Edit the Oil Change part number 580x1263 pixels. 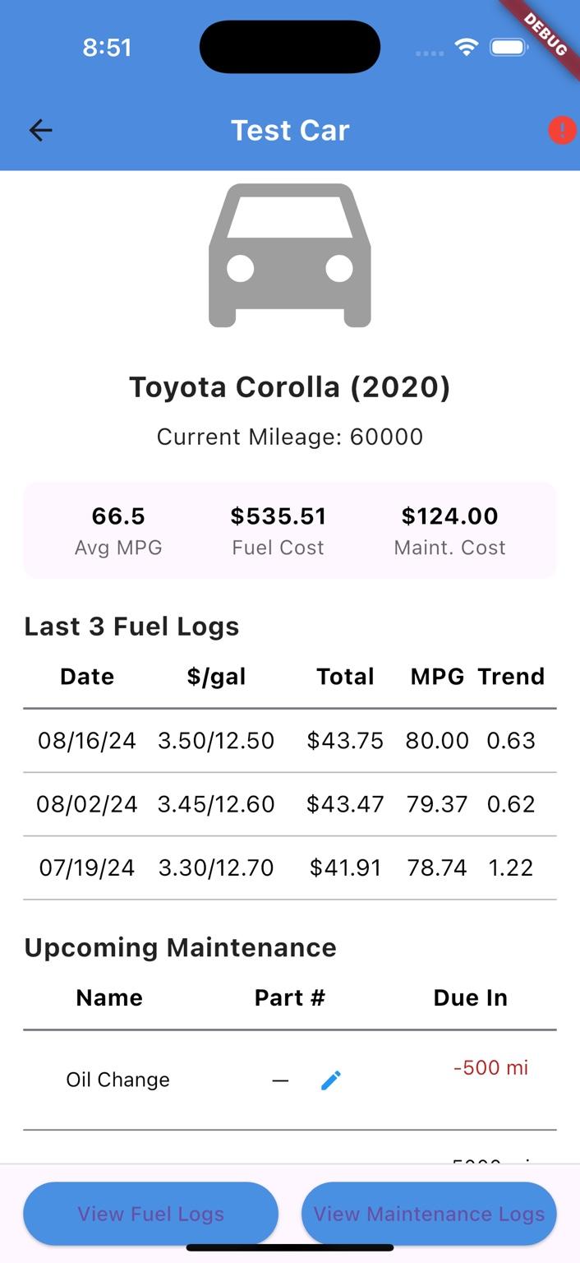point(330,1080)
